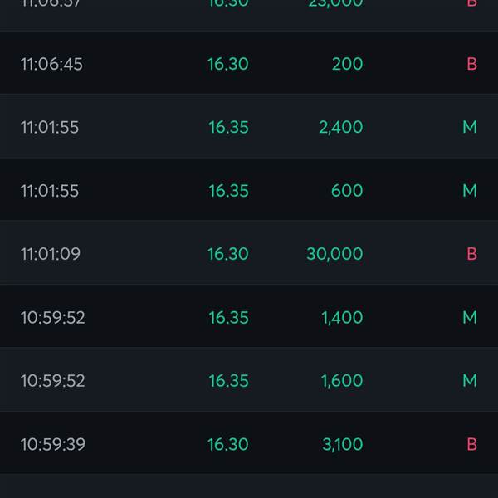Click the red B marker at 11:06:45
The width and height of the screenshot is (498, 498).
471,64
